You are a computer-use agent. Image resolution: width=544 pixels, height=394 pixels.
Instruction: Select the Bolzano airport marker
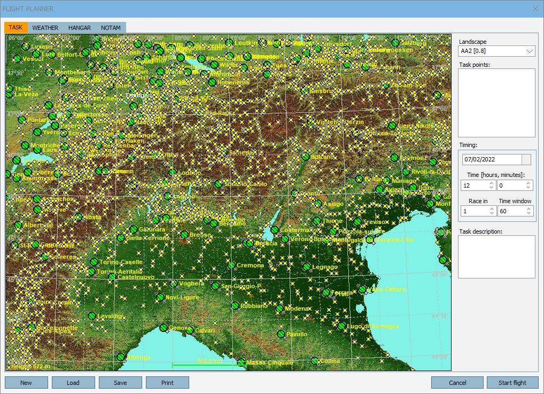306,157
